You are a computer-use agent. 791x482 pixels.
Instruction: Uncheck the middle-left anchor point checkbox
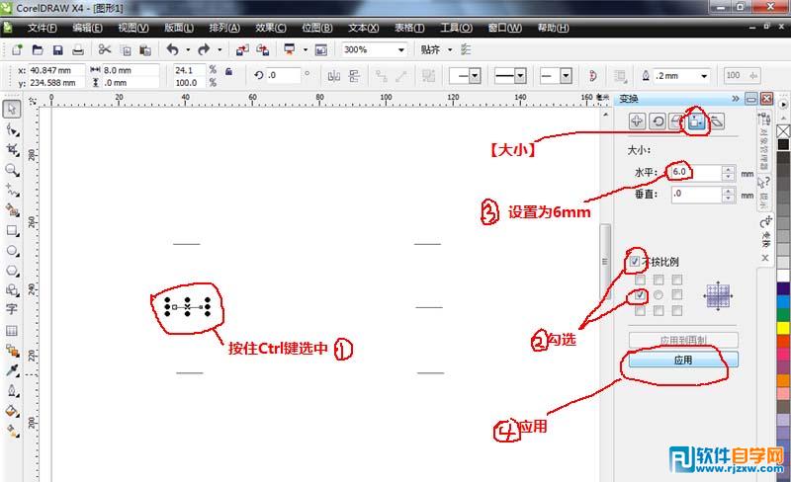point(640,294)
